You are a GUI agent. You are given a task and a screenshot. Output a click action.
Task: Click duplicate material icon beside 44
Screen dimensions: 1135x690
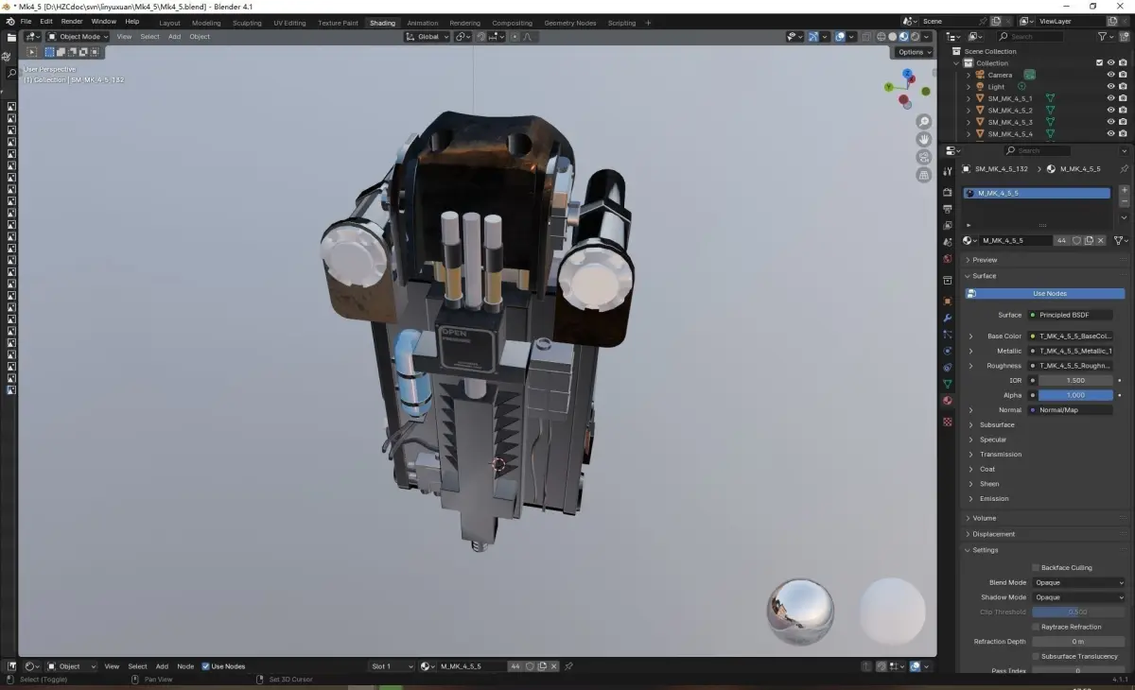(x=1089, y=241)
